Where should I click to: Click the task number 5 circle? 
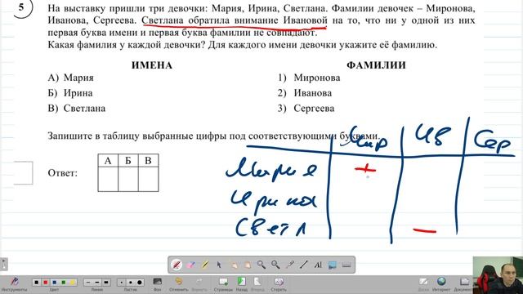[x=22, y=7]
